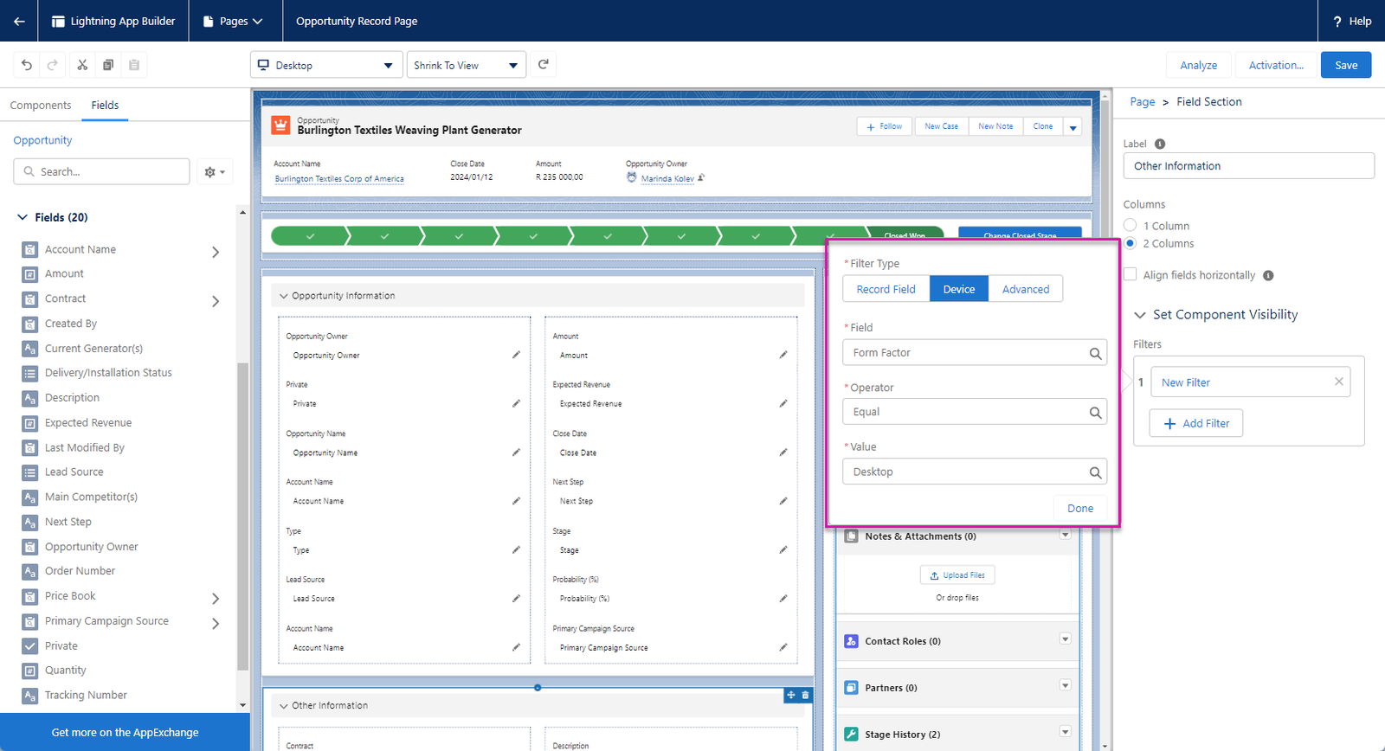Click the copy icon in toolbar
Screen dimensions: 1385x751
click(x=108, y=65)
